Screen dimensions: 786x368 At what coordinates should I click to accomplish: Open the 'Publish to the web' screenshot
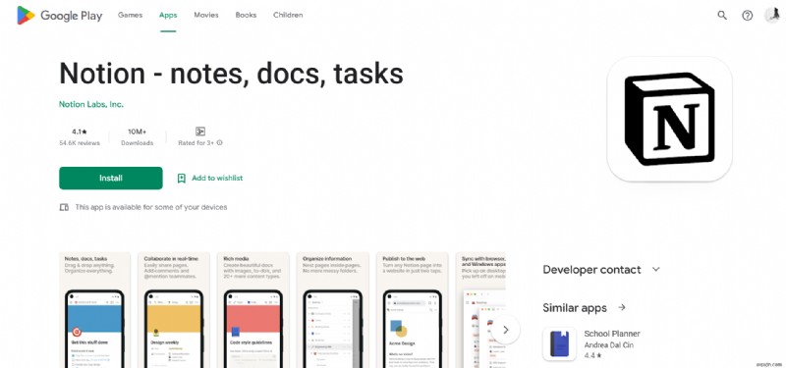412,310
